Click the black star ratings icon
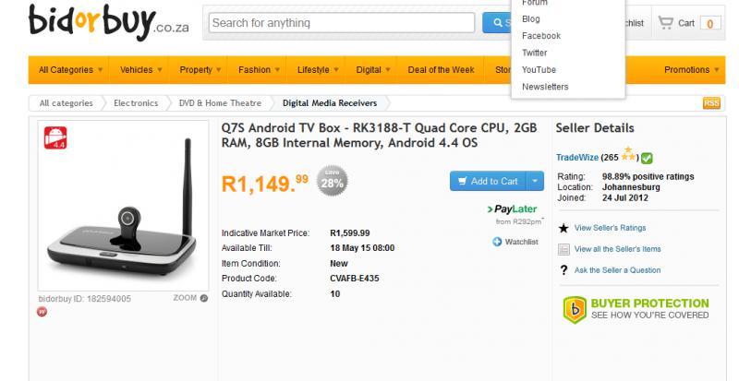The height and width of the screenshot is (381, 739). [563, 228]
